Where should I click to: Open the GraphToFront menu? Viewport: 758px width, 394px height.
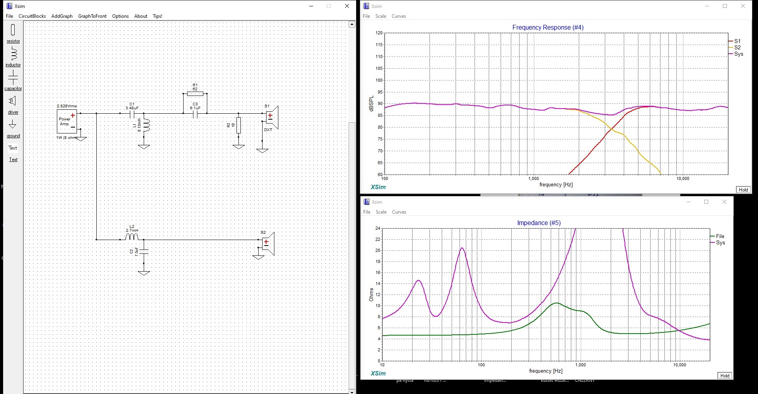92,16
